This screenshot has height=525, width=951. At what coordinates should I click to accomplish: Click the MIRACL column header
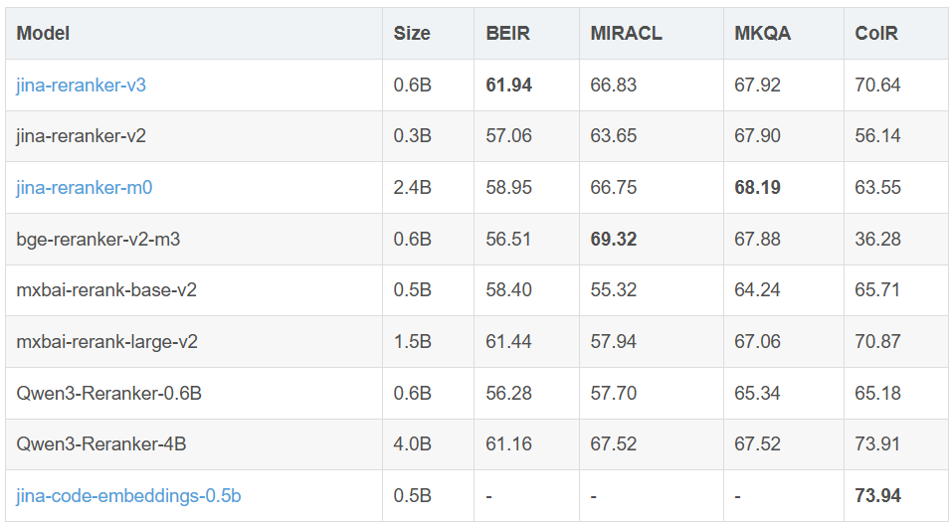click(626, 34)
